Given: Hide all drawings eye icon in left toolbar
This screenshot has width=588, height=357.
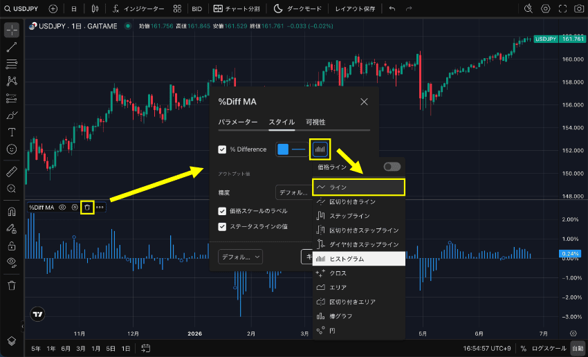Looking at the screenshot, I should pyautogui.click(x=12, y=262).
